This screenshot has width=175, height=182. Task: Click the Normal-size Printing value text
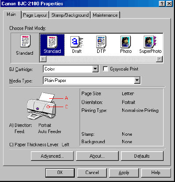(140, 111)
